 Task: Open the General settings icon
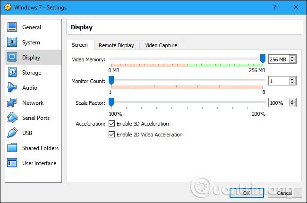pos(12,27)
